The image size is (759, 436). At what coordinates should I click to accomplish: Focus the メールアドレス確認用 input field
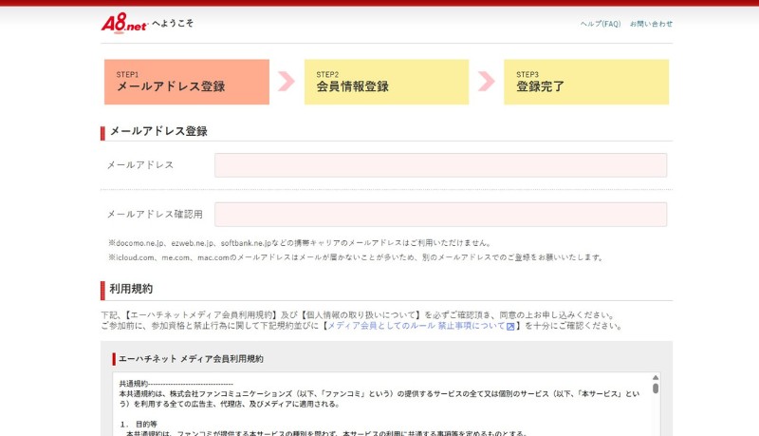pyautogui.click(x=440, y=215)
